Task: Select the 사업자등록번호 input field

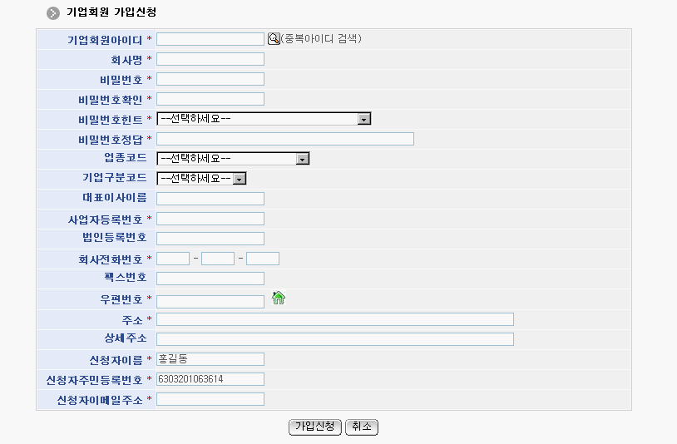Action: 210,219
